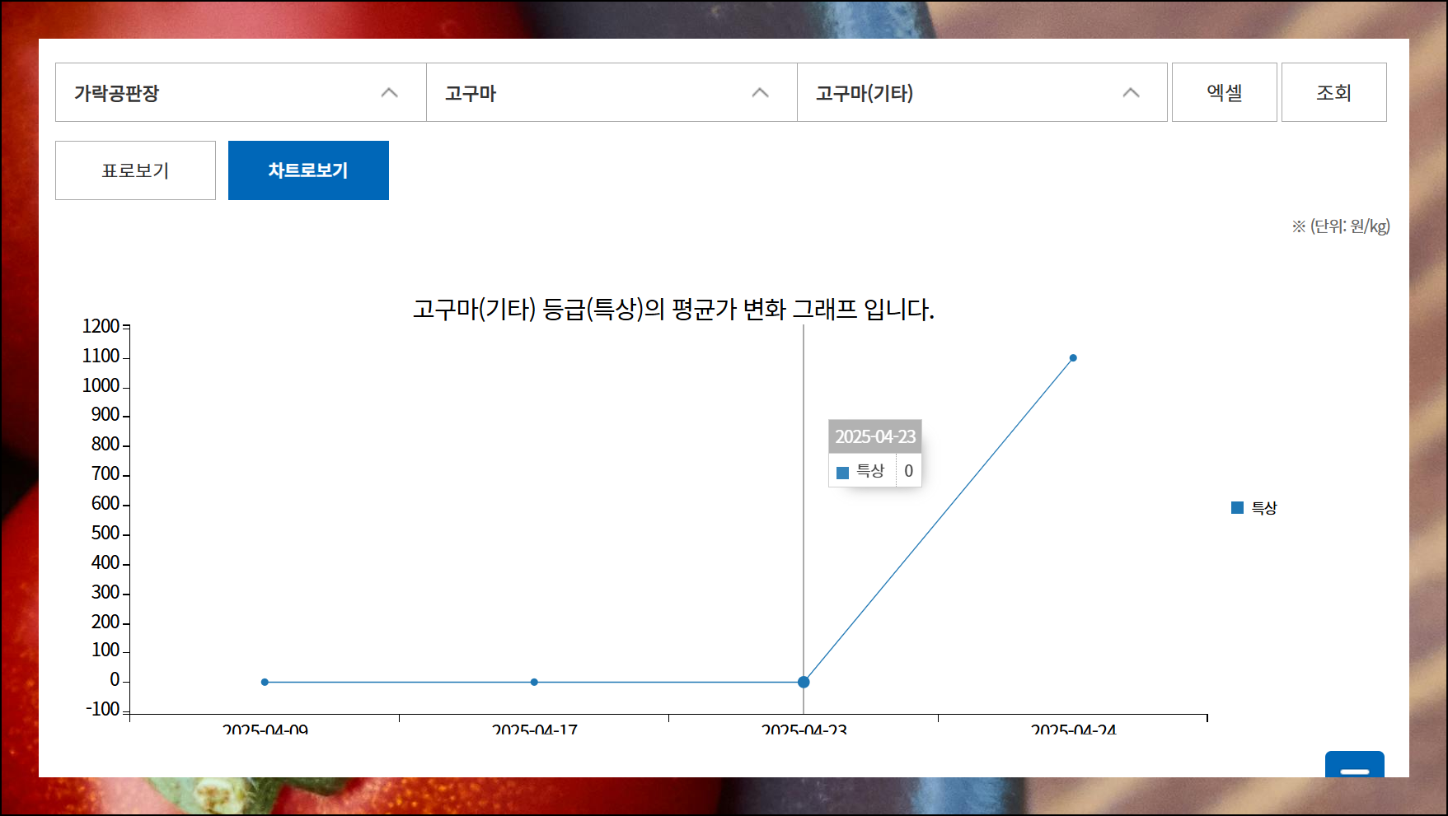Click the tooltip date header 2025-04-23
This screenshot has height=816, width=1448.
(875, 436)
